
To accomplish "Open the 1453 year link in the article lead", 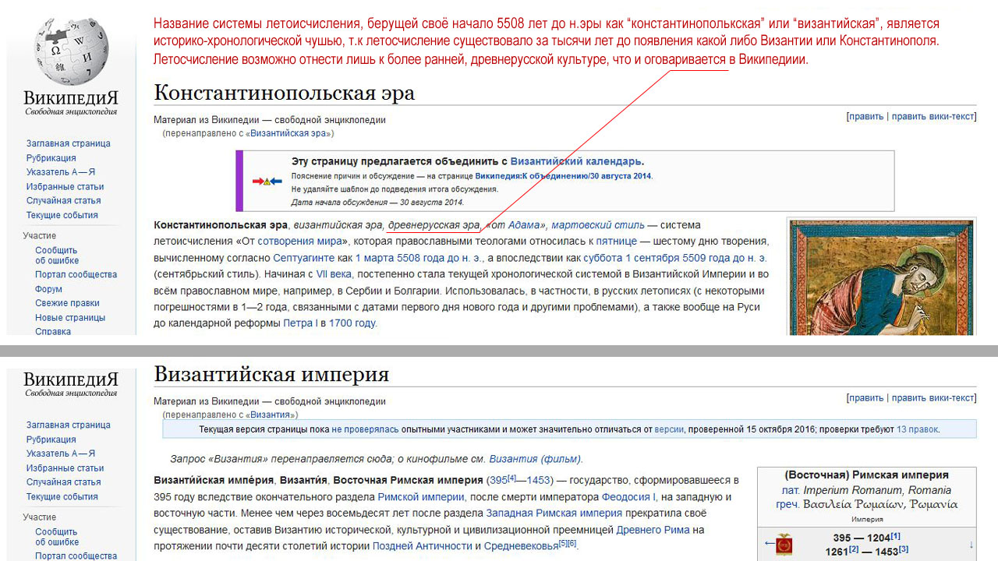I will click(x=539, y=481).
